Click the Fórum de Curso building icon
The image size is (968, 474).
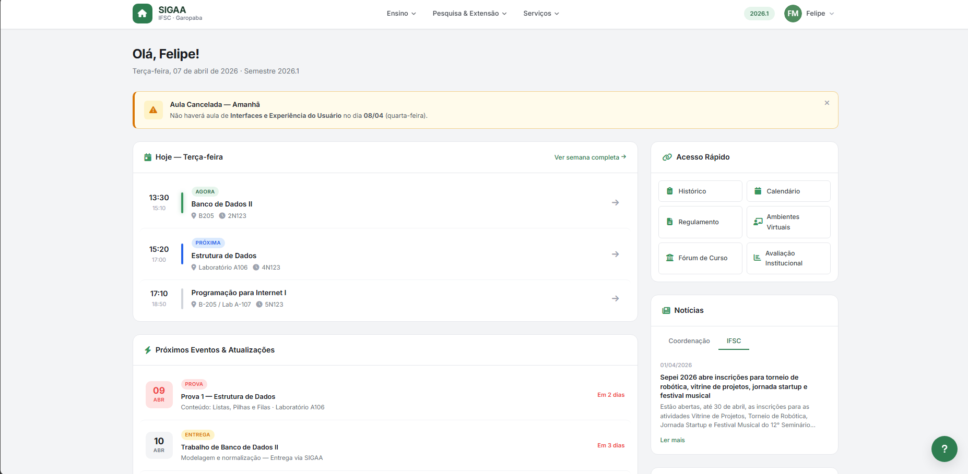[669, 258]
